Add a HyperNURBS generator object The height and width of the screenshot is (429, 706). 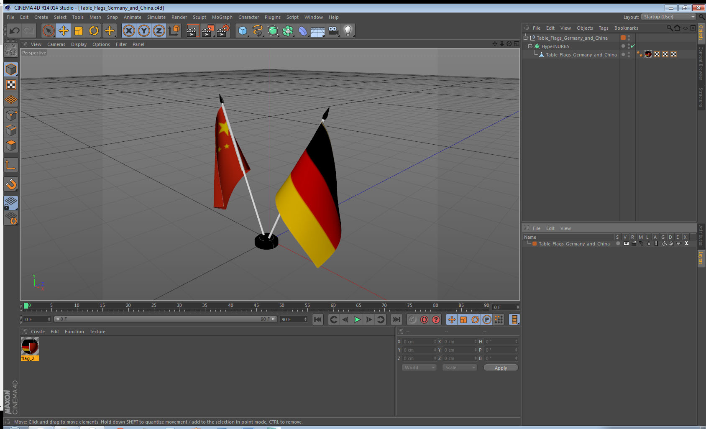click(x=273, y=31)
